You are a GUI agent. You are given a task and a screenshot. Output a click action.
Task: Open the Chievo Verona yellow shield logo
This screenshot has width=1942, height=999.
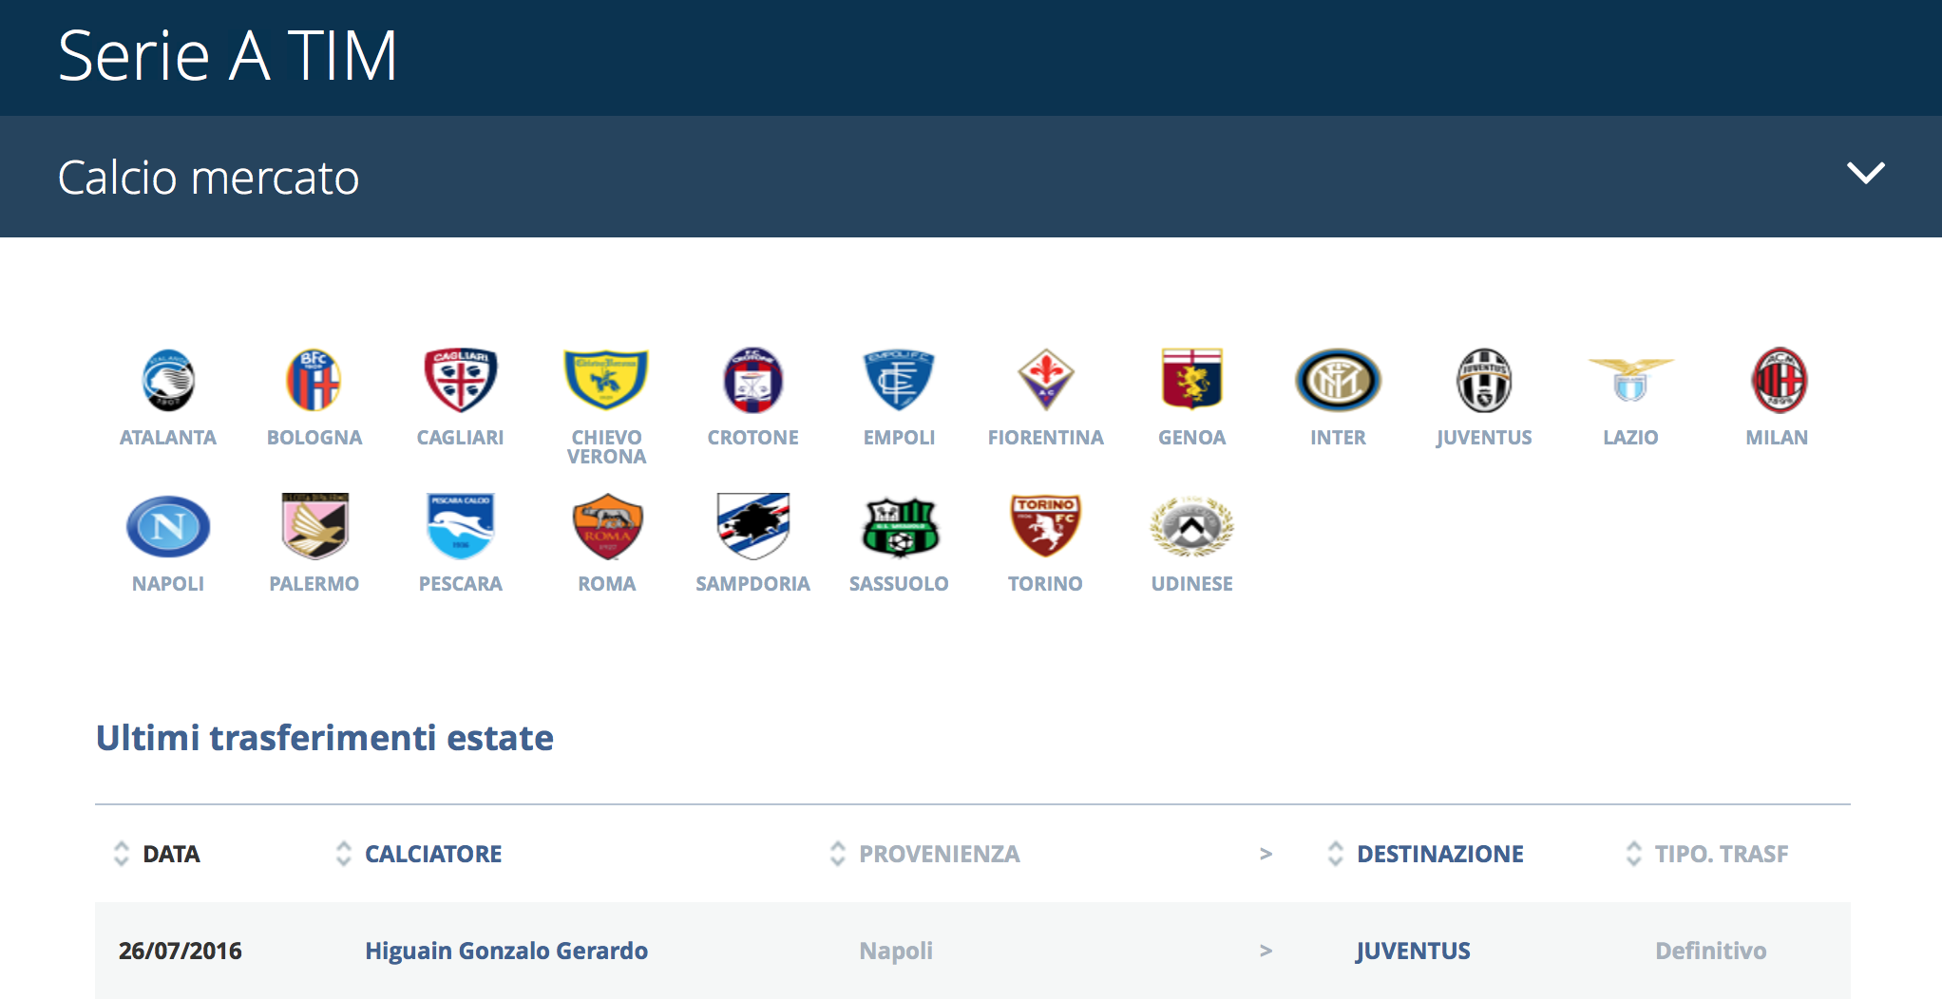point(606,380)
